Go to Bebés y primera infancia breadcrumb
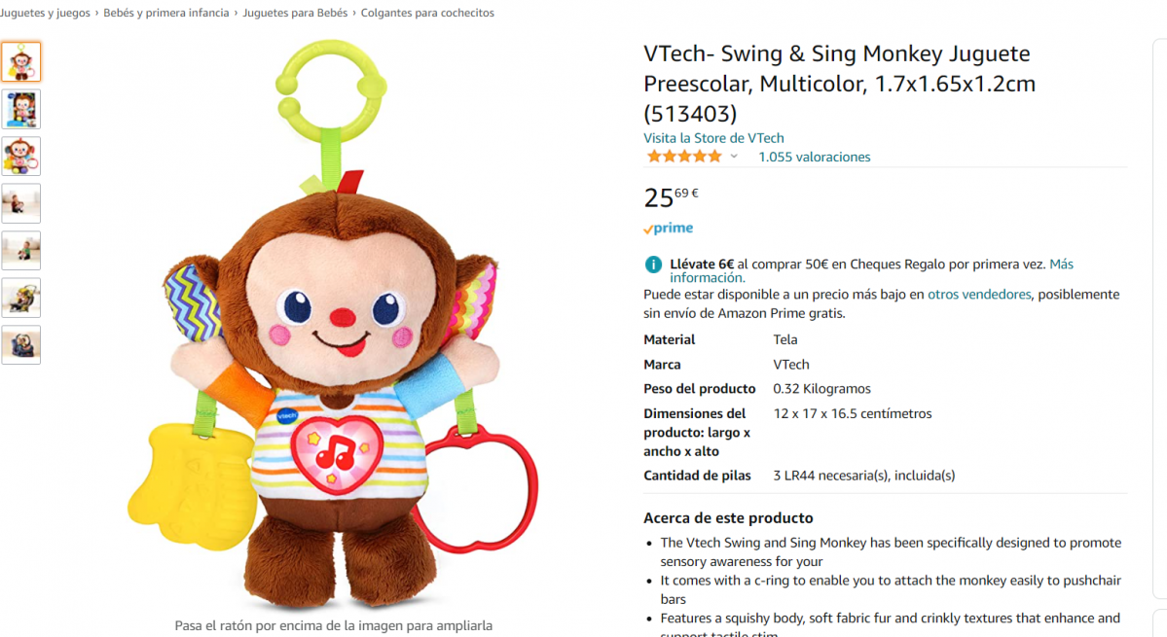This screenshot has width=1167, height=637. 166,13
